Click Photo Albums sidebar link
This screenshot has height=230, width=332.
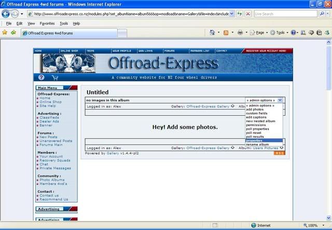[x=52, y=180]
